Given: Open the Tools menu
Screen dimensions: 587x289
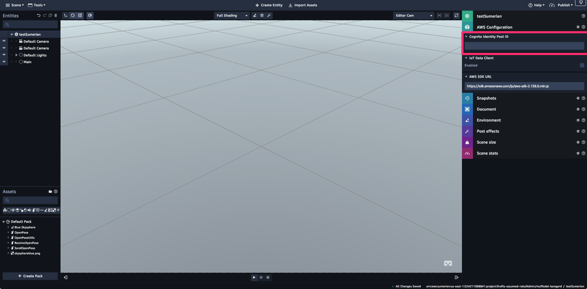Looking at the screenshot, I should click(37, 5).
